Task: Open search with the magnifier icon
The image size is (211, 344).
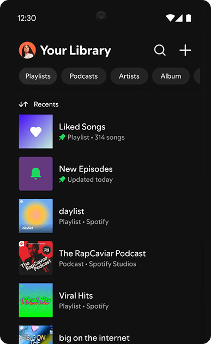Action: click(x=160, y=50)
